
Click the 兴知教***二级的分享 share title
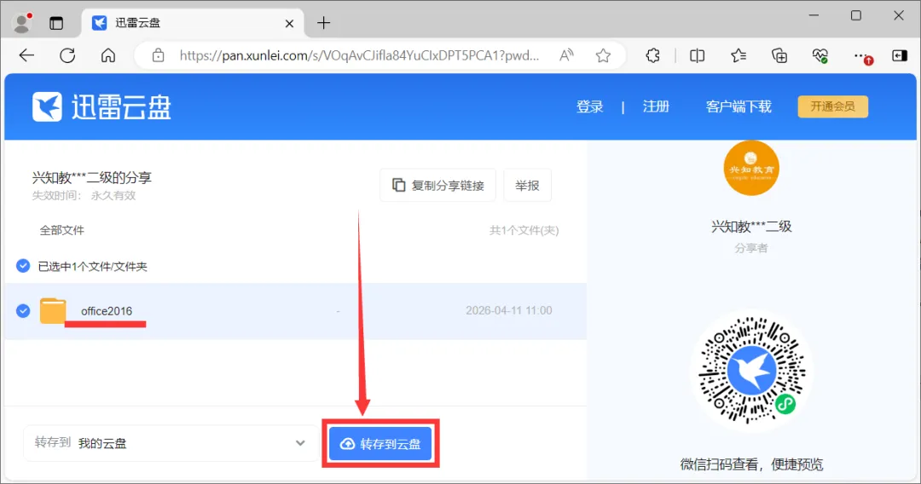[91, 178]
